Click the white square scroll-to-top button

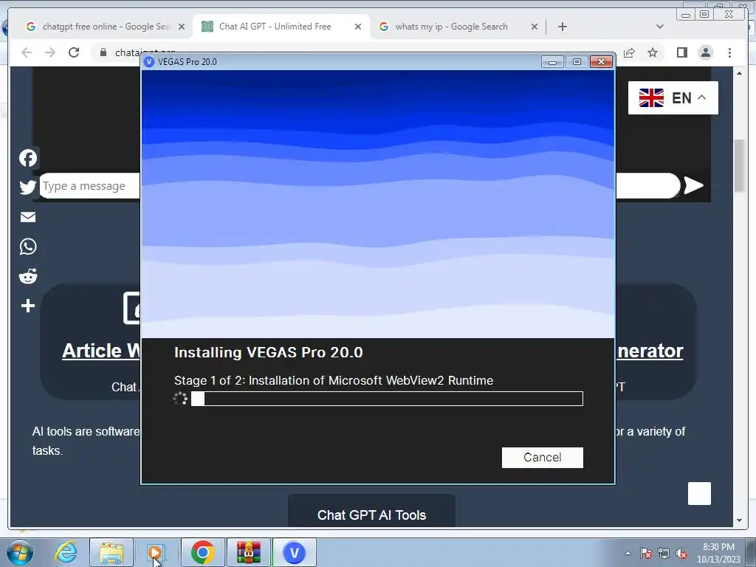click(x=699, y=493)
